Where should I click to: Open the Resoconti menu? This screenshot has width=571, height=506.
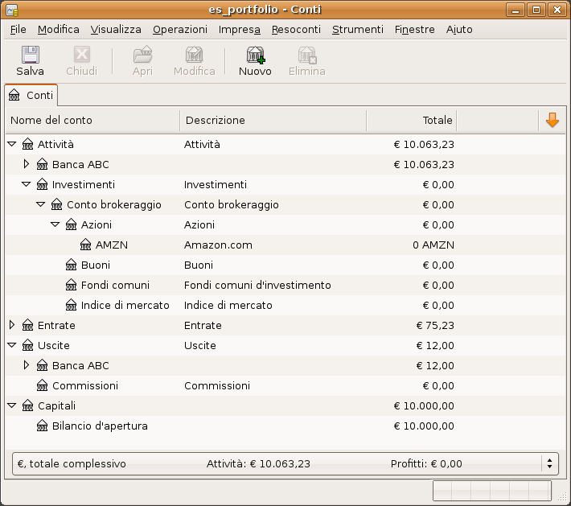click(296, 29)
